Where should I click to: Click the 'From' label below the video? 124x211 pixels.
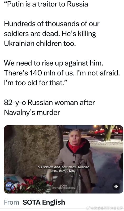pos(12,202)
